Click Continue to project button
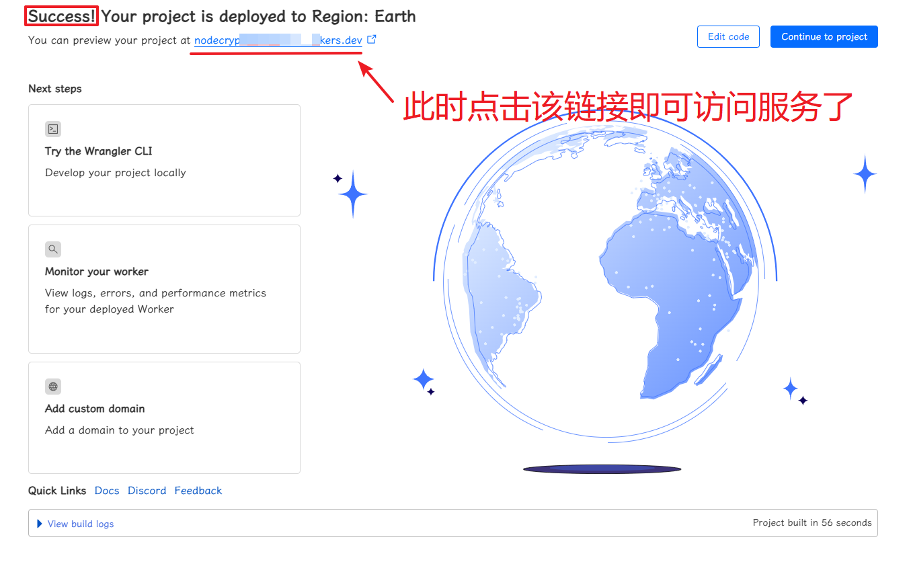 (824, 37)
